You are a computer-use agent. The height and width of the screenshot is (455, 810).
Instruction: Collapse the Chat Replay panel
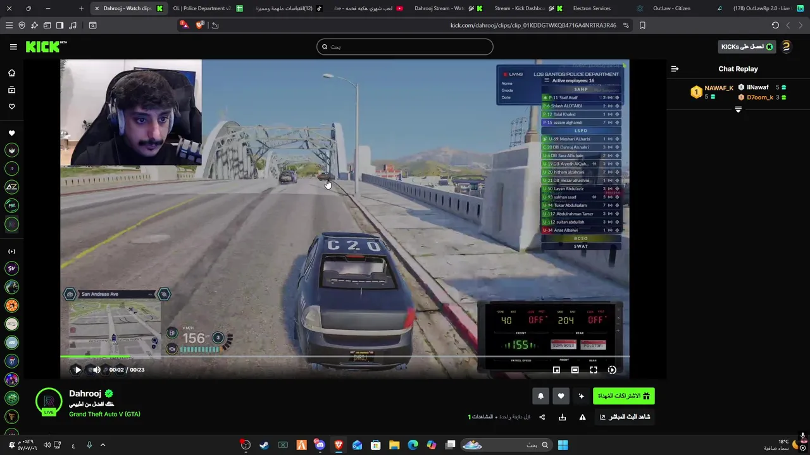[675, 69]
